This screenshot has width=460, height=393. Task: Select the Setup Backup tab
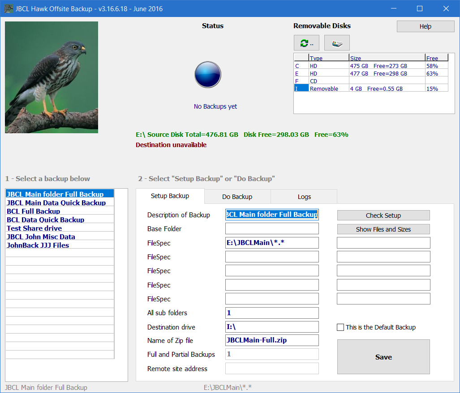point(170,196)
